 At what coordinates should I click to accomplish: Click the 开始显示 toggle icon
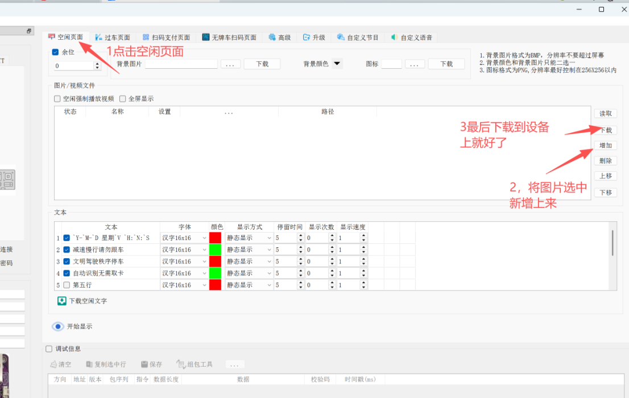point(58,326)
